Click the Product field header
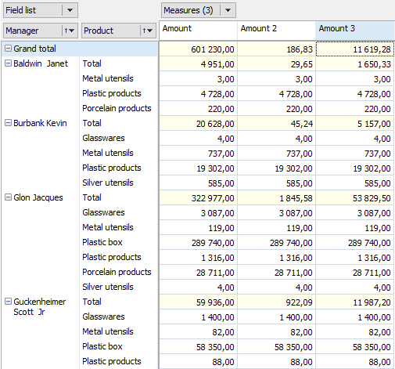Screen dimensions: 395x369 click(x=111, y=31)
